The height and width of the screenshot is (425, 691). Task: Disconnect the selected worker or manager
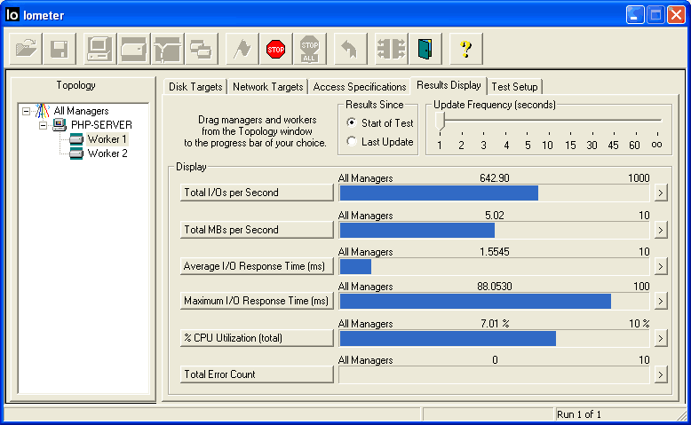click(x=391, y=49)
